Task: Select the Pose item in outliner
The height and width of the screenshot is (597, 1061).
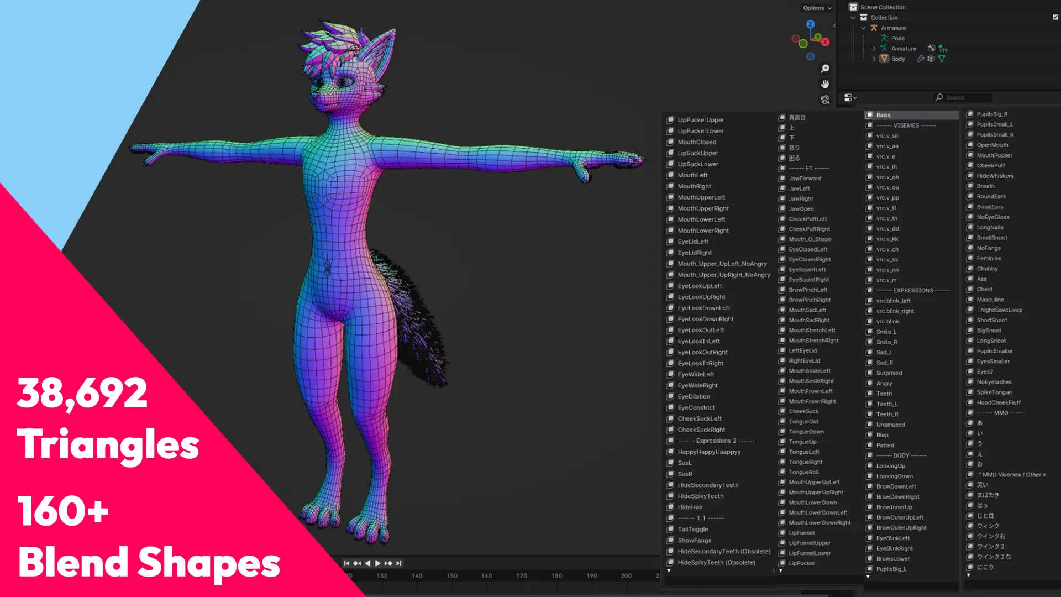Action: [897, 38]
